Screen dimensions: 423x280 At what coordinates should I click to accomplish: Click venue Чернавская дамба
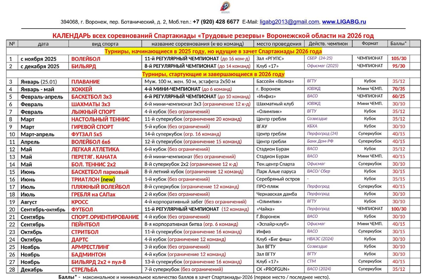pos(277,194)
